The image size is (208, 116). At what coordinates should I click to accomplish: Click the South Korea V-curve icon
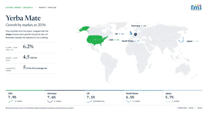click(x=128, y=101)
